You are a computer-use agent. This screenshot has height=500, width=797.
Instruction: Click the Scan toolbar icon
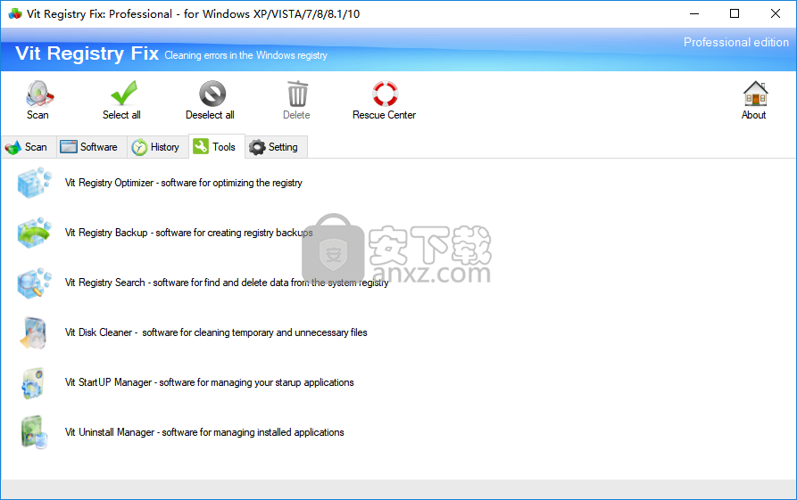(38, 94)
